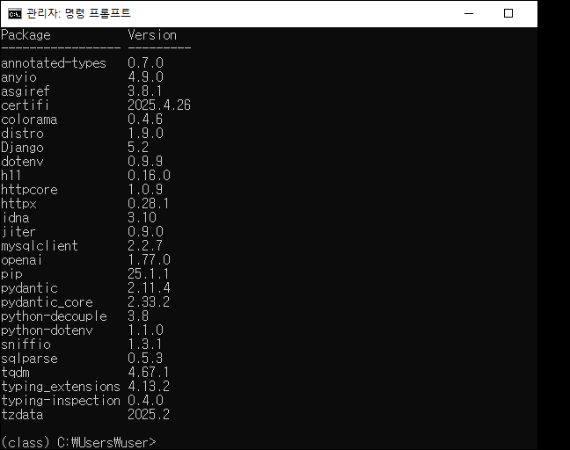The width and height of the screenshot is (570, 450).
Task: Click version '2.2.7' of mysqlclient
Action: point(145,246)
